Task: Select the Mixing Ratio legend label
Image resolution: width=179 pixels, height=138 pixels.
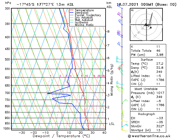Action: [84, 25]
